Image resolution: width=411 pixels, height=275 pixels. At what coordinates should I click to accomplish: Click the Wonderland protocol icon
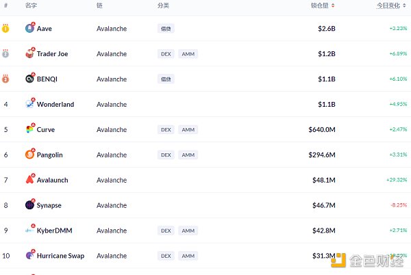tap(29, 104)
